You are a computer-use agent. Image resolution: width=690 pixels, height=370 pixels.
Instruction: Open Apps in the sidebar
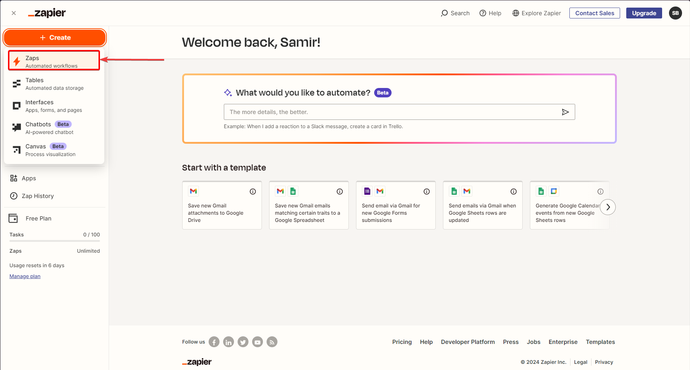click(29, 178)
